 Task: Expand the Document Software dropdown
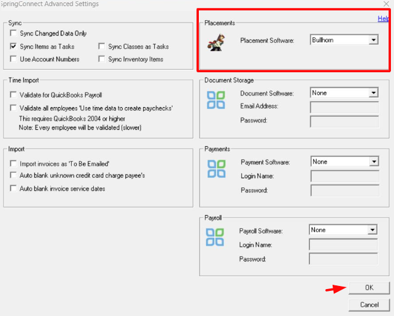(373, 93)
